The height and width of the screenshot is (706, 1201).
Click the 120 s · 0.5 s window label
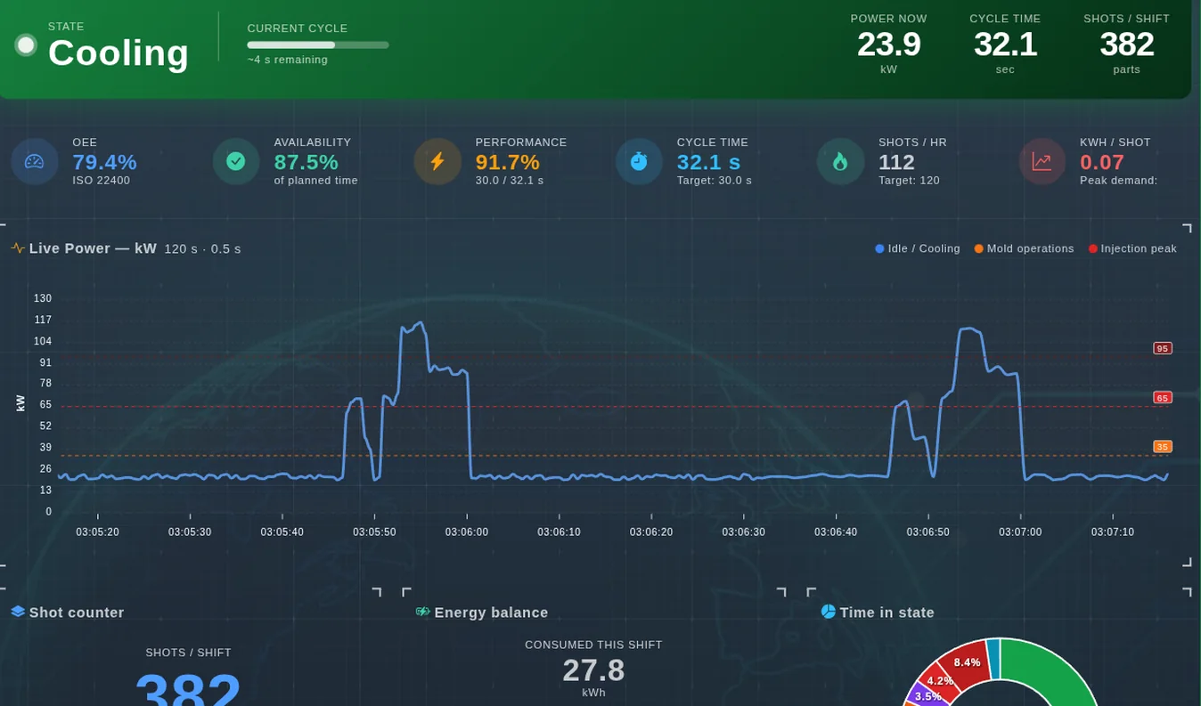pyautogui.click(x=202, y=249)
